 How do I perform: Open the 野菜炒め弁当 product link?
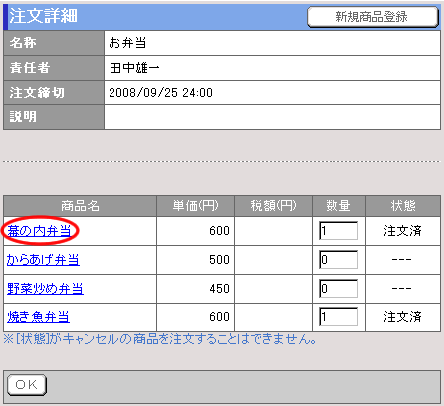tap(45, 289)
